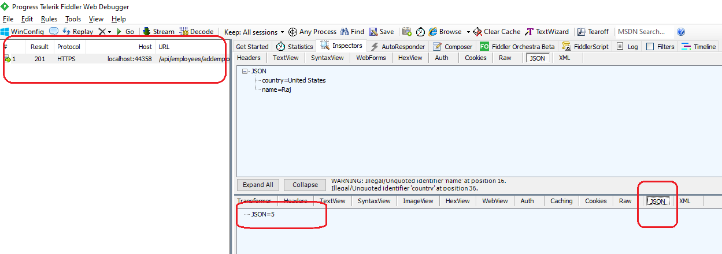Screen dimensions: 722x254
Task: Select response Auth tab
Action: (527, 201)
